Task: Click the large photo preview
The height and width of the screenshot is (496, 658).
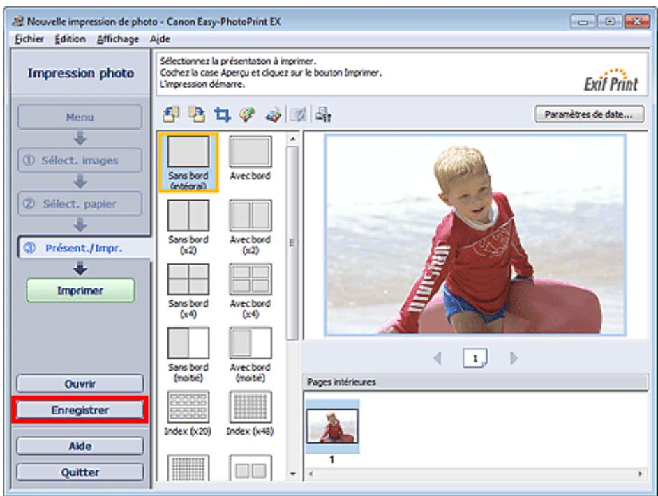Action: pos(475,235)
